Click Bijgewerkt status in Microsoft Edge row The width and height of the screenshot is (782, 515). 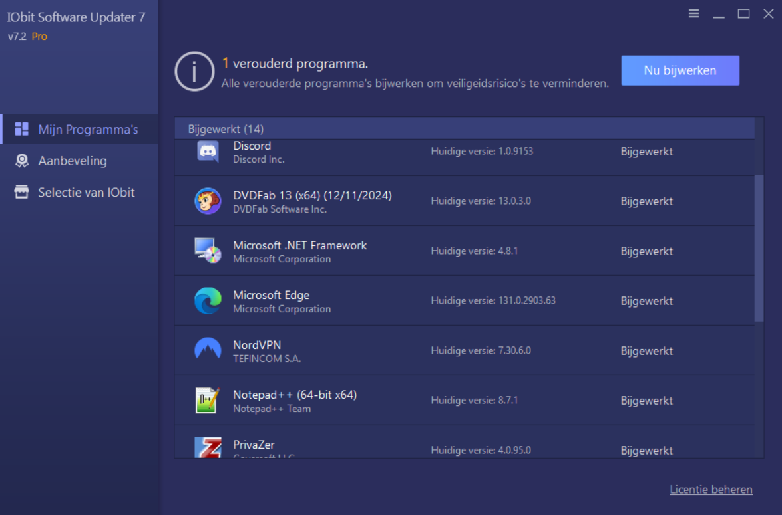[646, 301]
